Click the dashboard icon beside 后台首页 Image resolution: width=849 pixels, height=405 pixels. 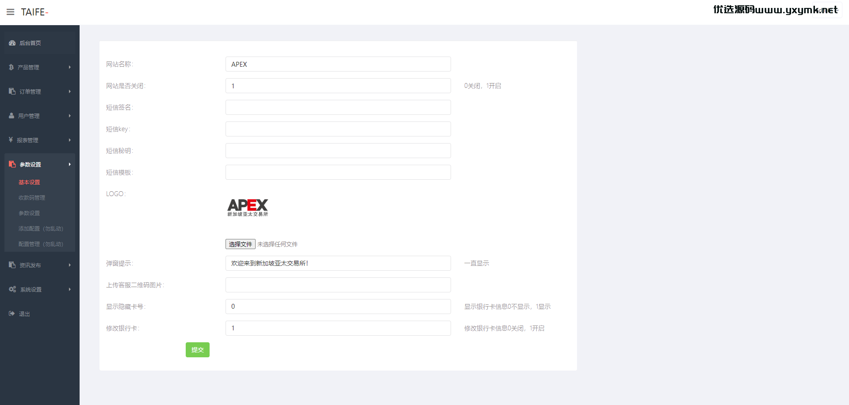(12, 43)
